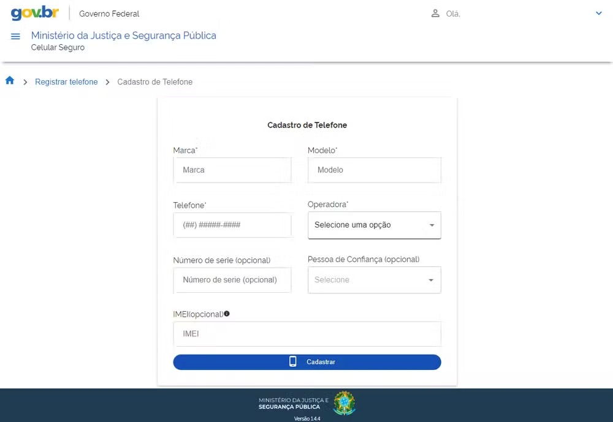Click the Marca input field
This screenshot has height=422, width=613.
(x=232, y=170)
